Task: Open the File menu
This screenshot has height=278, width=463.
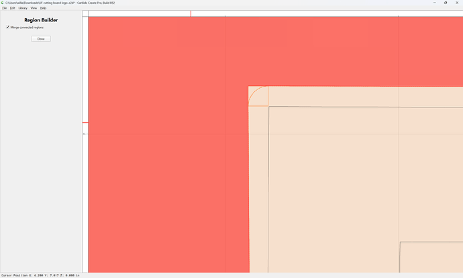Action: [x=5, y=8]
